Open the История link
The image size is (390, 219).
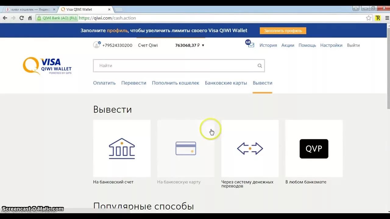point(268,45)
